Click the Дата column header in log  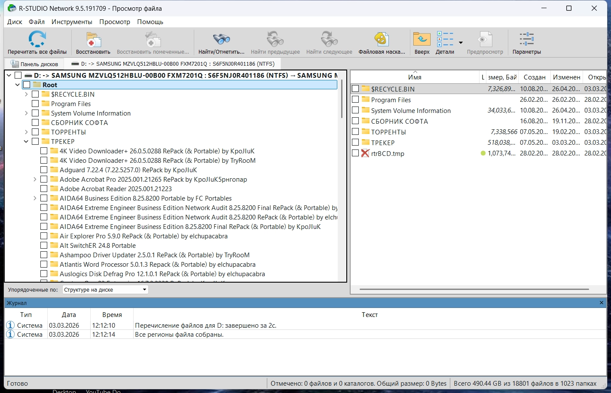click(x=69, y=314)
